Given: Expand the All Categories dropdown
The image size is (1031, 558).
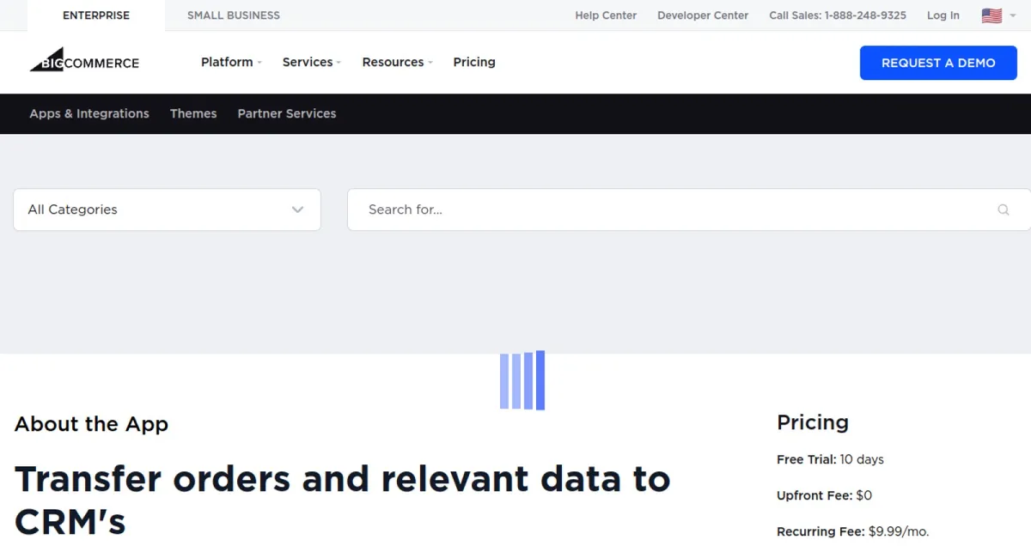Looking at the screenshot, I should 167,209.
